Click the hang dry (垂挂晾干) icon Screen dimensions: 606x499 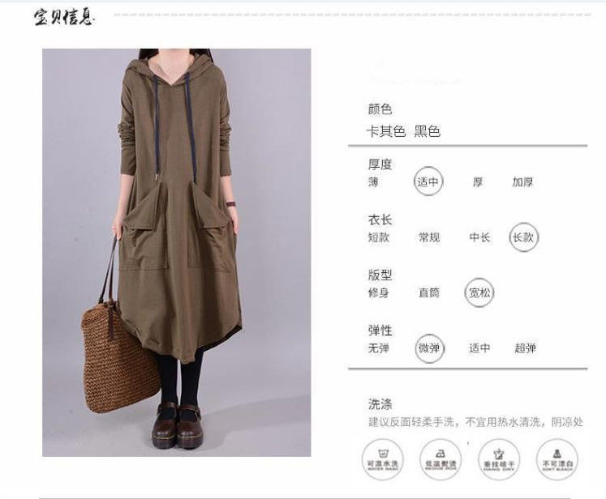[x=499, y=459]
